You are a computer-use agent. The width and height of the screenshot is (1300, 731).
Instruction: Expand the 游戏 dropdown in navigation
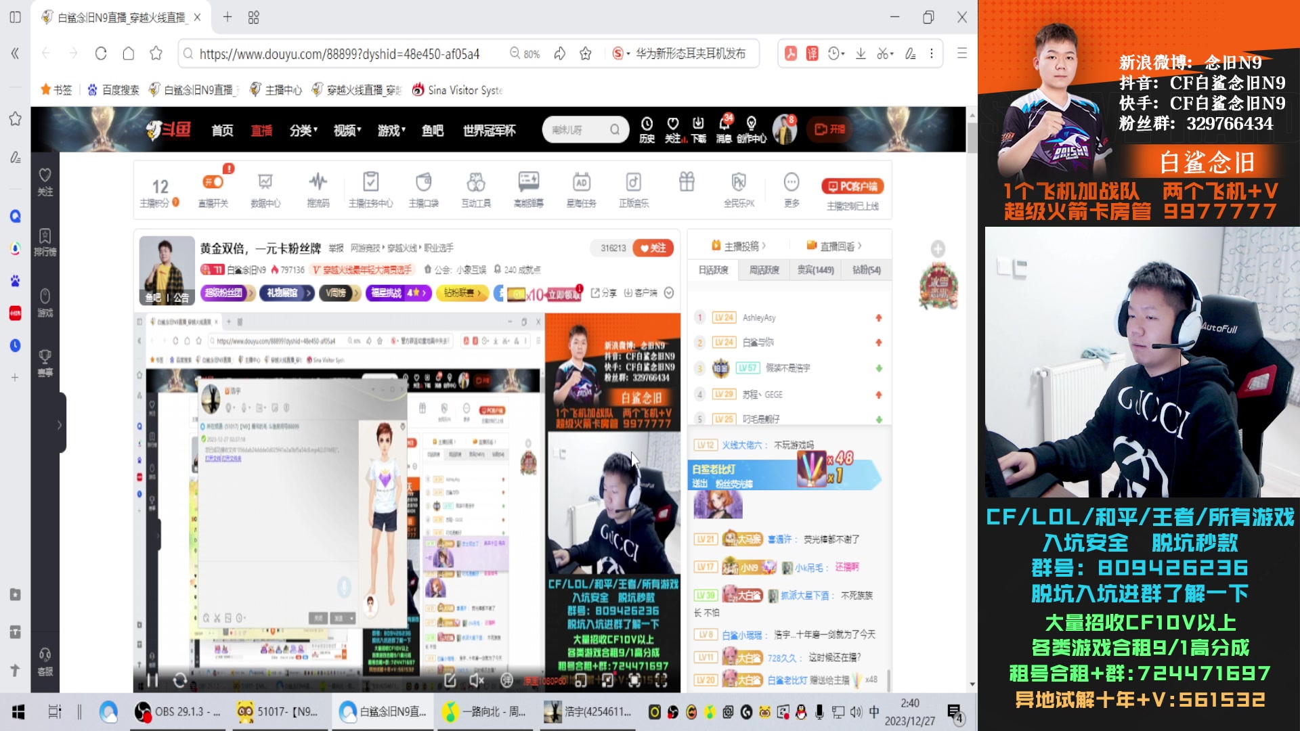pyautogui.click(x=391, y=131)
